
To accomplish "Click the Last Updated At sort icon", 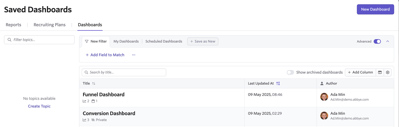I will [278, 83].
